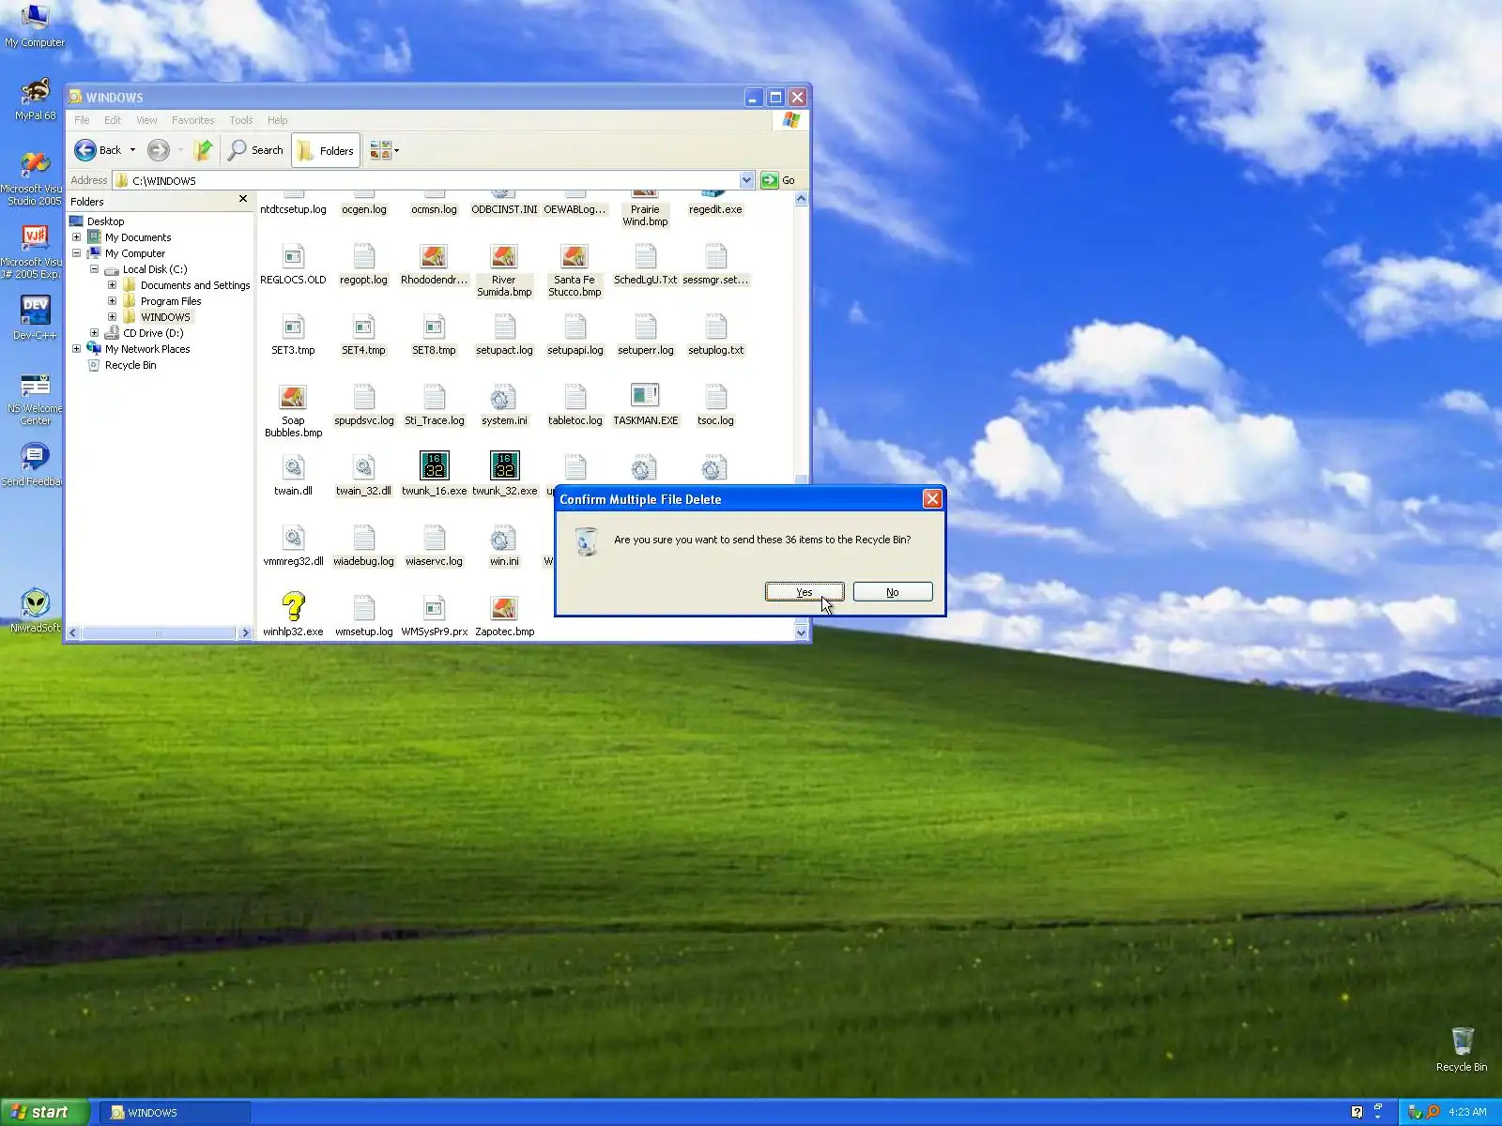Viewport: 1502px width, 1126px height.
Task: Open the Views dropdown in the toolbar
Action: [x=384, y=150]
